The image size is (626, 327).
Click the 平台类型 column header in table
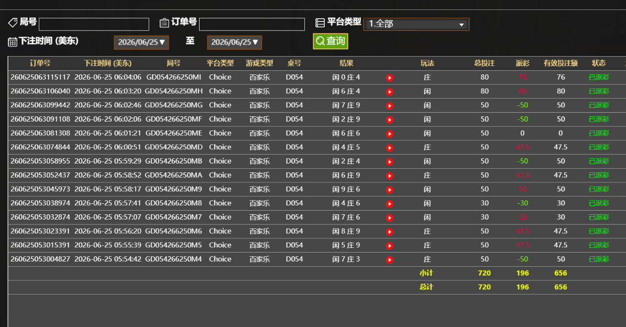point(220,63)
